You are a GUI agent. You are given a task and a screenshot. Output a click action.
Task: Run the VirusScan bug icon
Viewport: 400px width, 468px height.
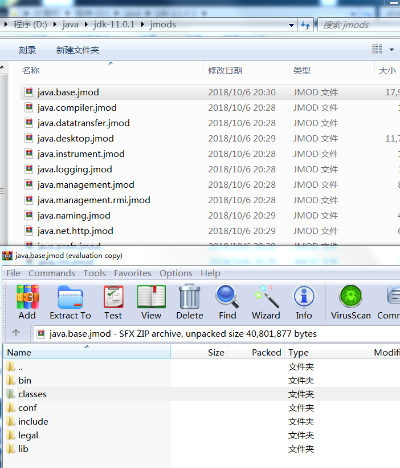coord(351,296)
